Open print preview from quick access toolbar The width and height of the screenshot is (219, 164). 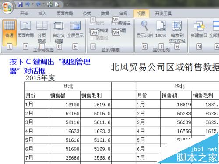(x=57, y=4)
